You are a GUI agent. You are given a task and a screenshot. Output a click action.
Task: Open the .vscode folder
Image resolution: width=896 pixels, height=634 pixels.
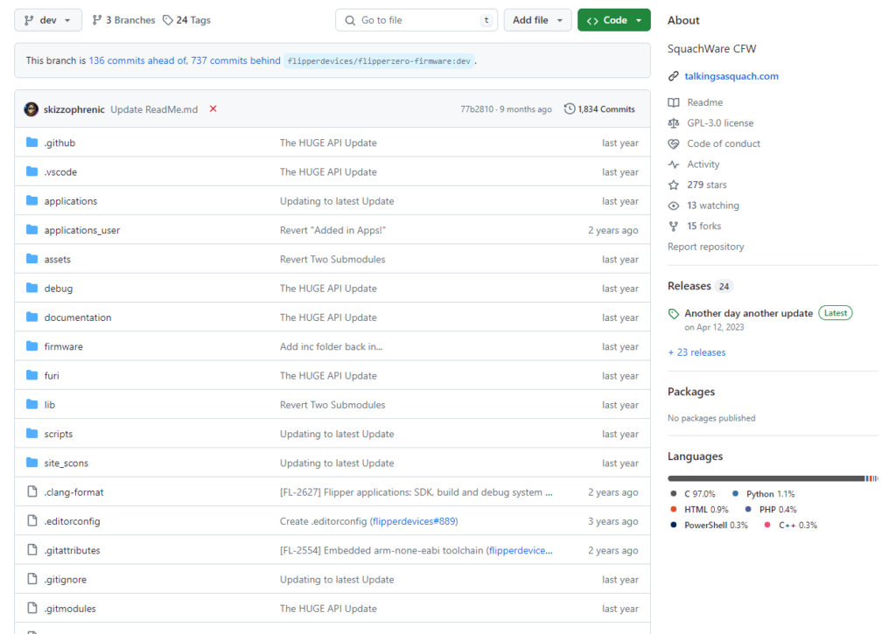[x=60, y=172]
